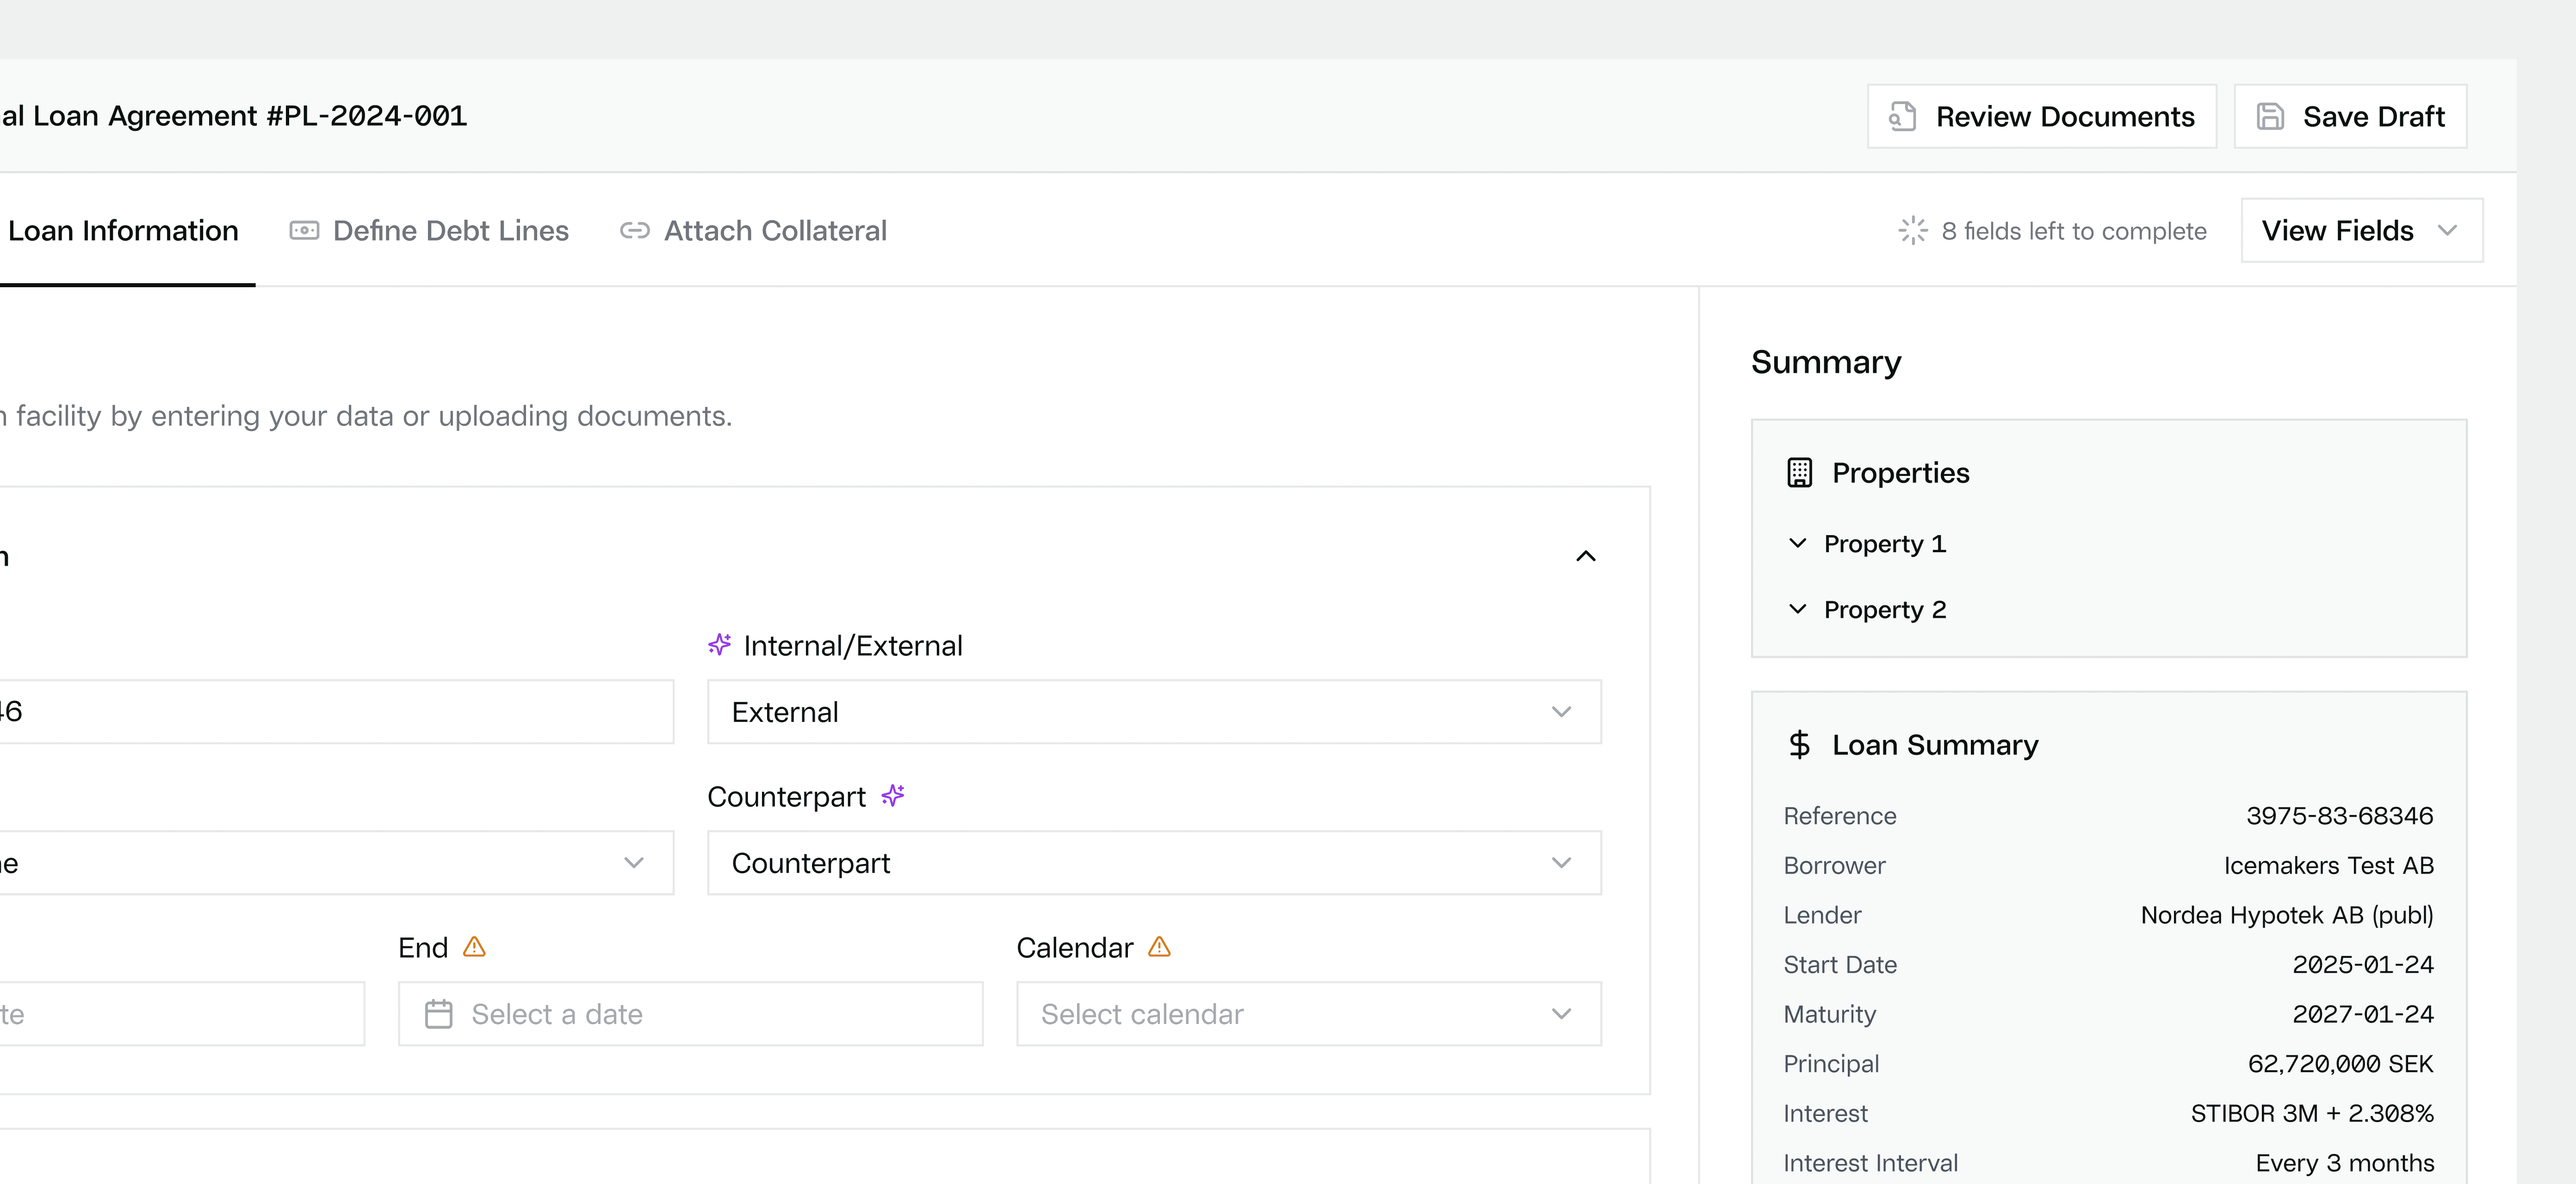This screenshot has height=1184, width=2576.
Task: Click the Save Draft disk icon
Action: tap(2270, 117)
